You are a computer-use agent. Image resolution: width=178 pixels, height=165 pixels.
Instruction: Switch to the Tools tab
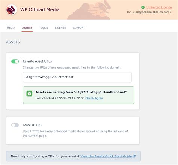pyautogui.click(x=44, y=28)
